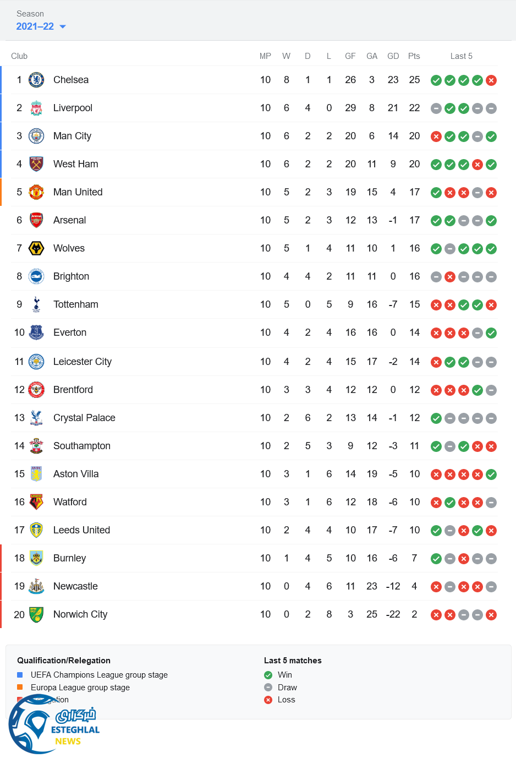
Task: Click the Last 5 column header
Action: (461, 56)
